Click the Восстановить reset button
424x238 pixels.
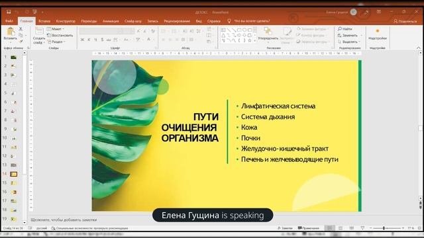pyautogui.click(x=60, y=35)
